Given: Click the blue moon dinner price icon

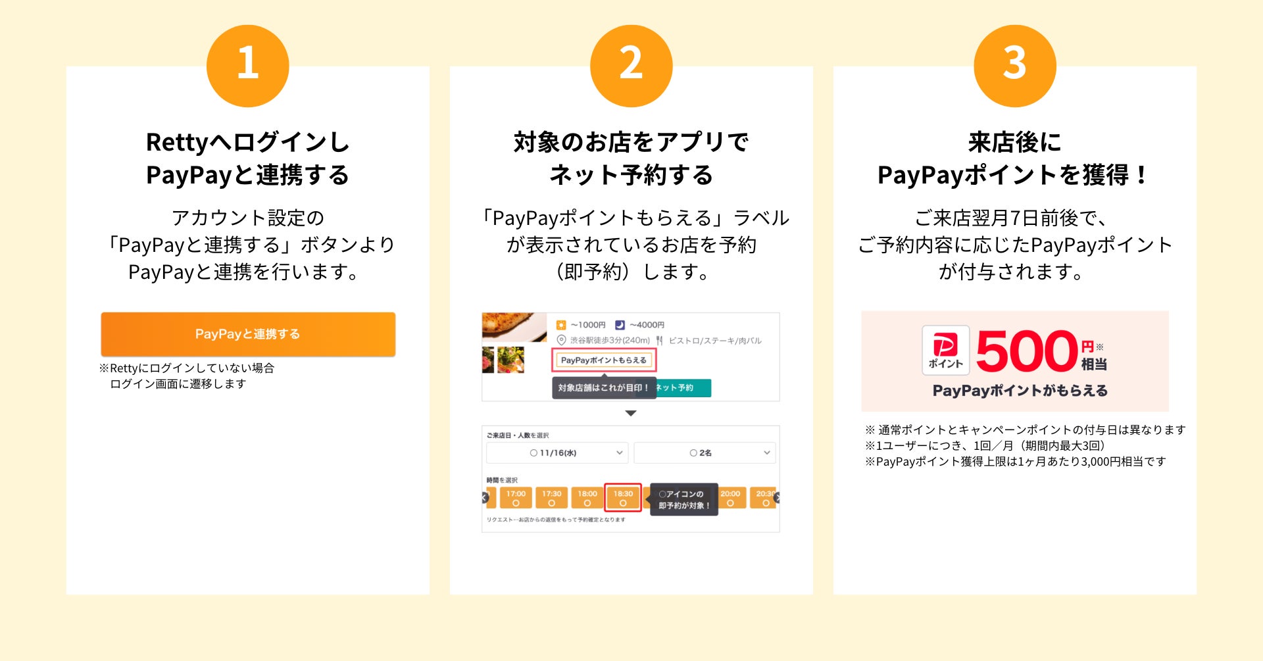Looking at the screenshot, I should [x=620, y=325].
